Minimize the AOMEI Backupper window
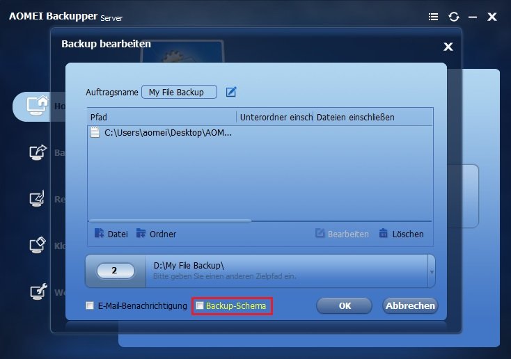 click(x=473, y=17)
